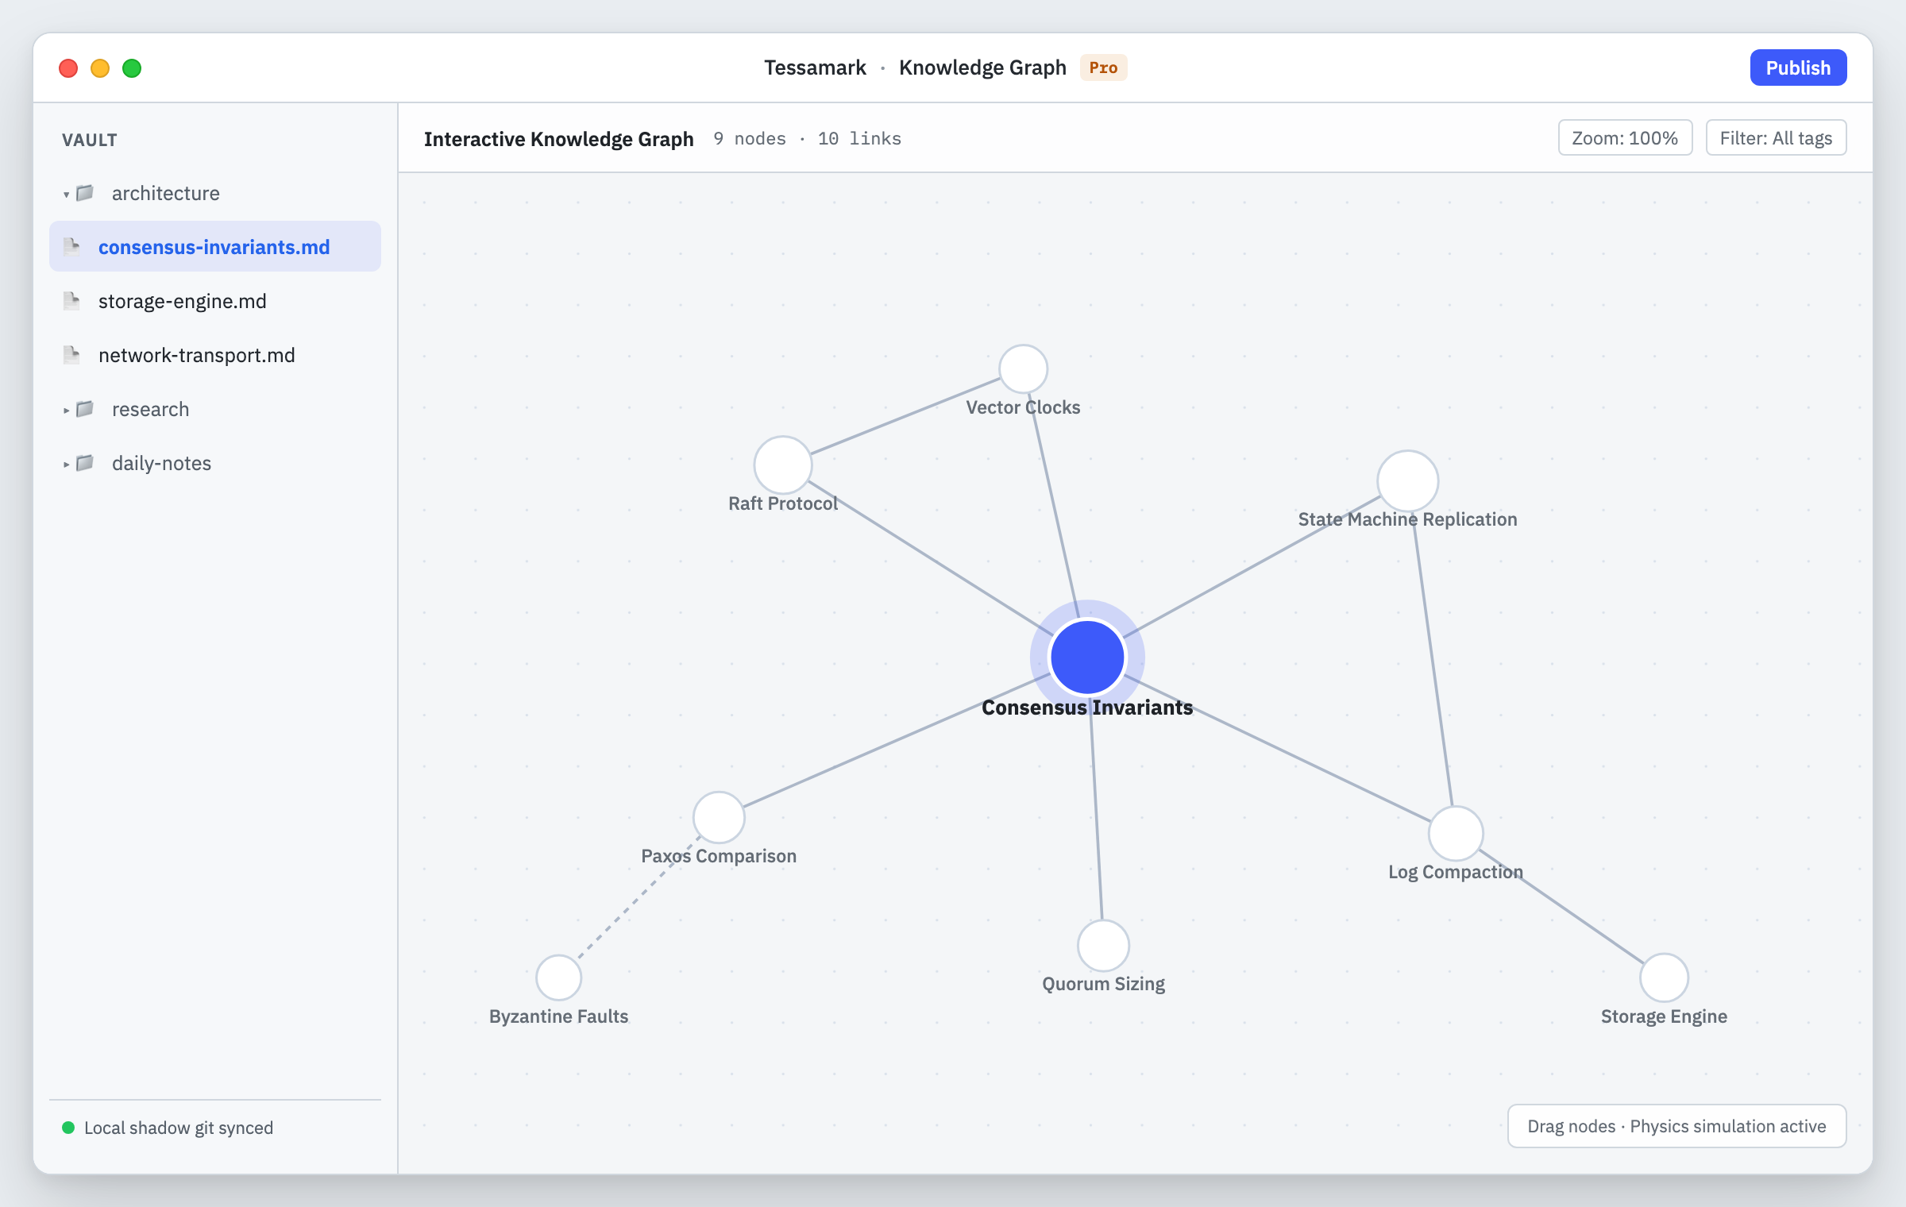Click the VAULT sidebar header
1906x1207 pixels.
click(x=90, y=141)
